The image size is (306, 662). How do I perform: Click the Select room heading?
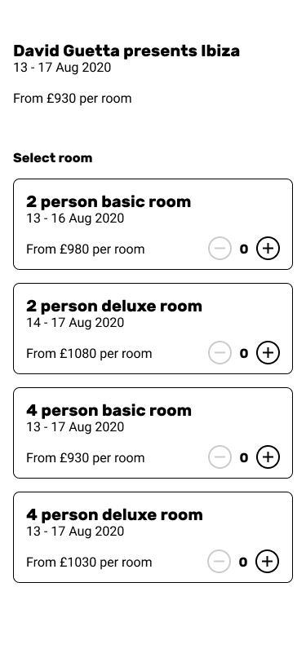click(53, 158)
